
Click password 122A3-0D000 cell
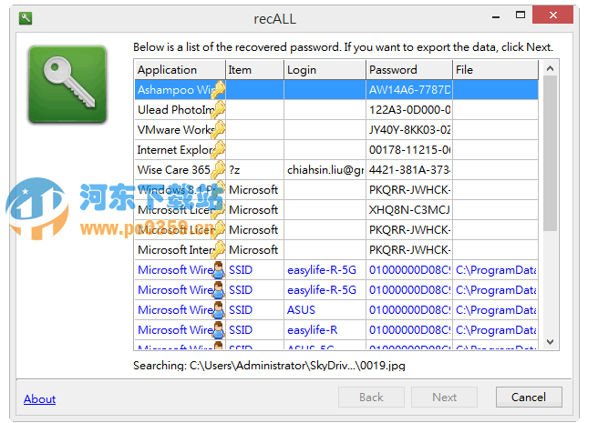coord(409,110)
